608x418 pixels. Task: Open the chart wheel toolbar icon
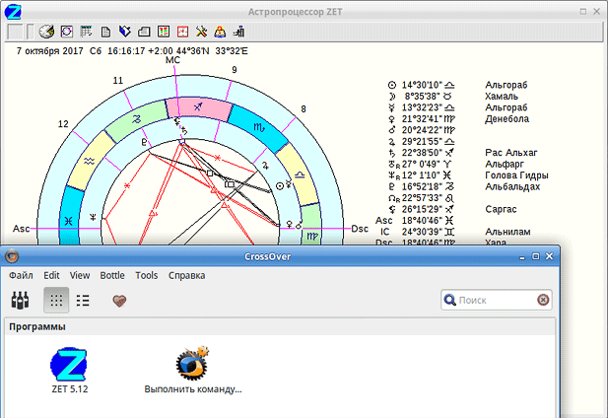point(67,32)
